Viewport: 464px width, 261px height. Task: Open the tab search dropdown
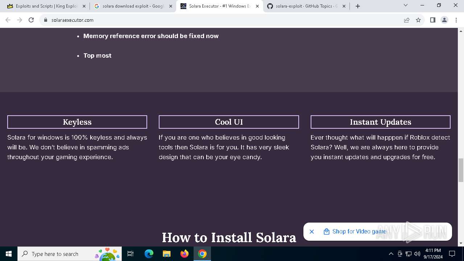click(x=406, y=5)
